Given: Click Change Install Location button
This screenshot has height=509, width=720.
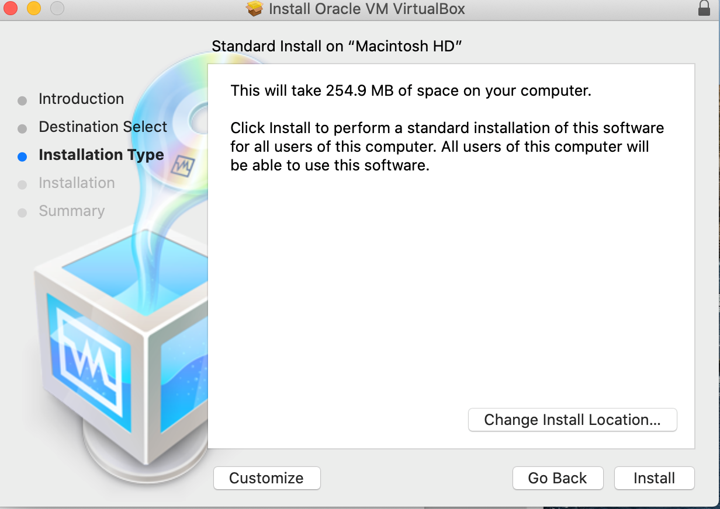Looking at the screenshot, I should click(x=572, y=420).
